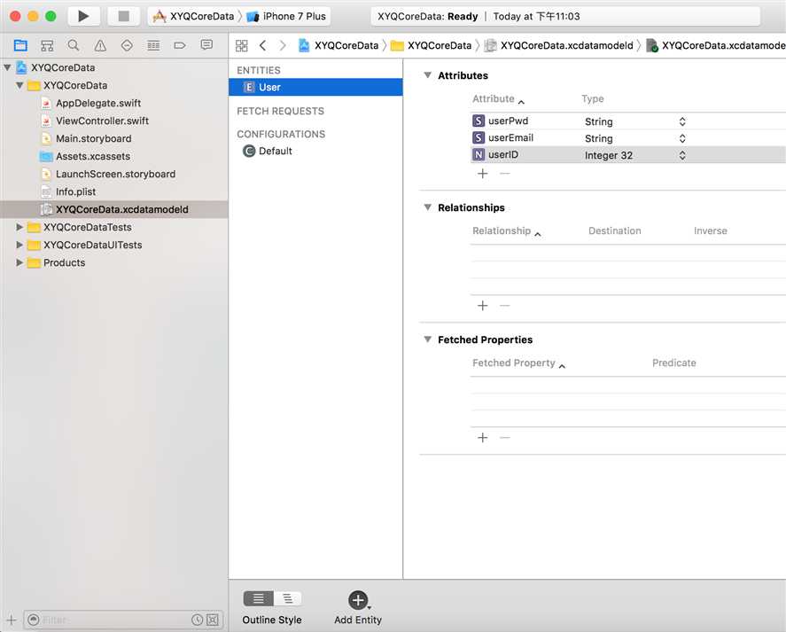Viewport: 786px width, 632px height.
Task: Click the Predicate column header
Action: tap(673, 363)
